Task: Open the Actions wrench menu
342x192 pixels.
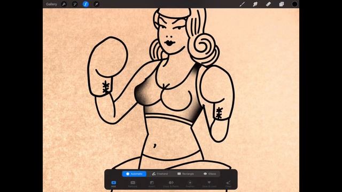Action: coord(64,4)
